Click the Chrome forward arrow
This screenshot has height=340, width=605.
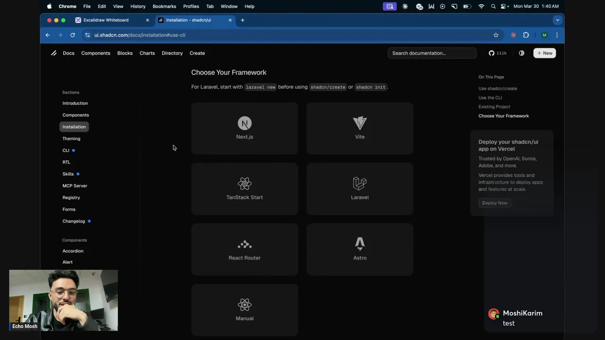pos(60,35)
